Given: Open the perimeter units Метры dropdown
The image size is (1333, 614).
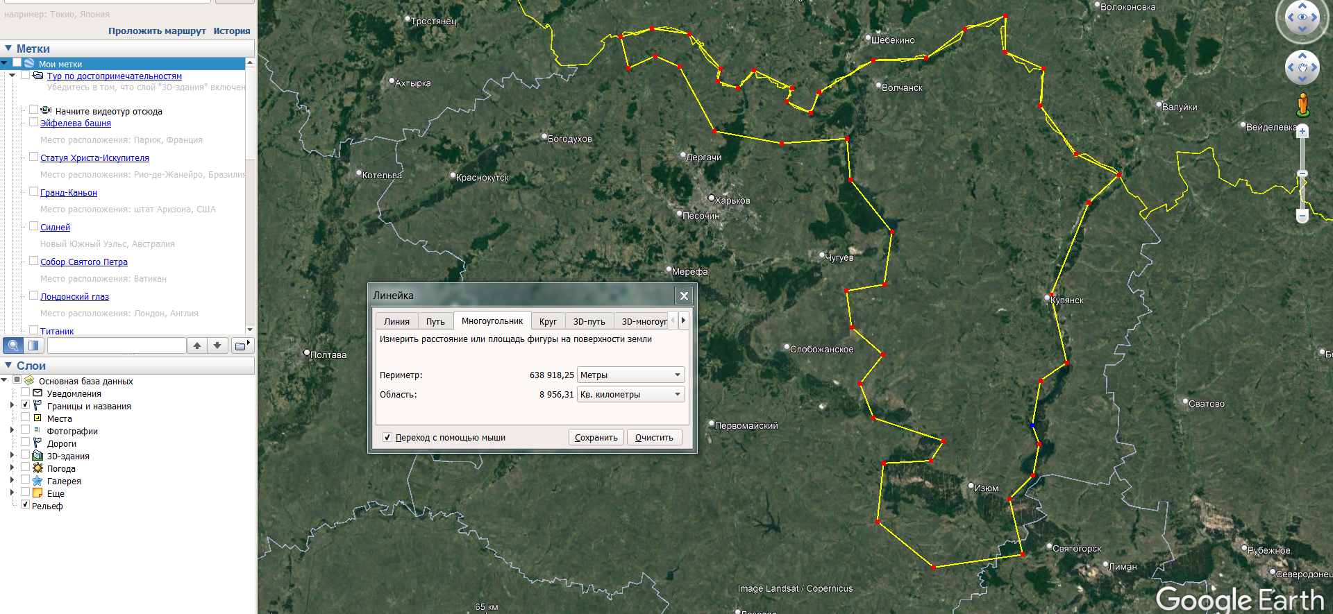Looking at the screenshot, I should 631,375.
